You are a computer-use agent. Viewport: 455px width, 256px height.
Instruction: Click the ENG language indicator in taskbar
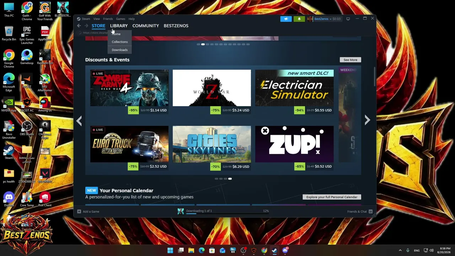click(417, 250)
